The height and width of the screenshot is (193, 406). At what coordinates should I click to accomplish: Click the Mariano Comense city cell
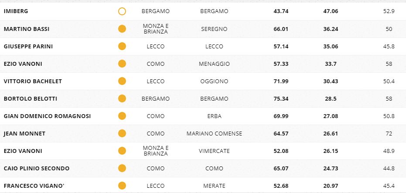pyautogui.click(x=214, y=133)
